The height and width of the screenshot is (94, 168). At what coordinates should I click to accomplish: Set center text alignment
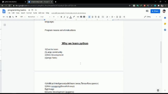tap(92, 17)
